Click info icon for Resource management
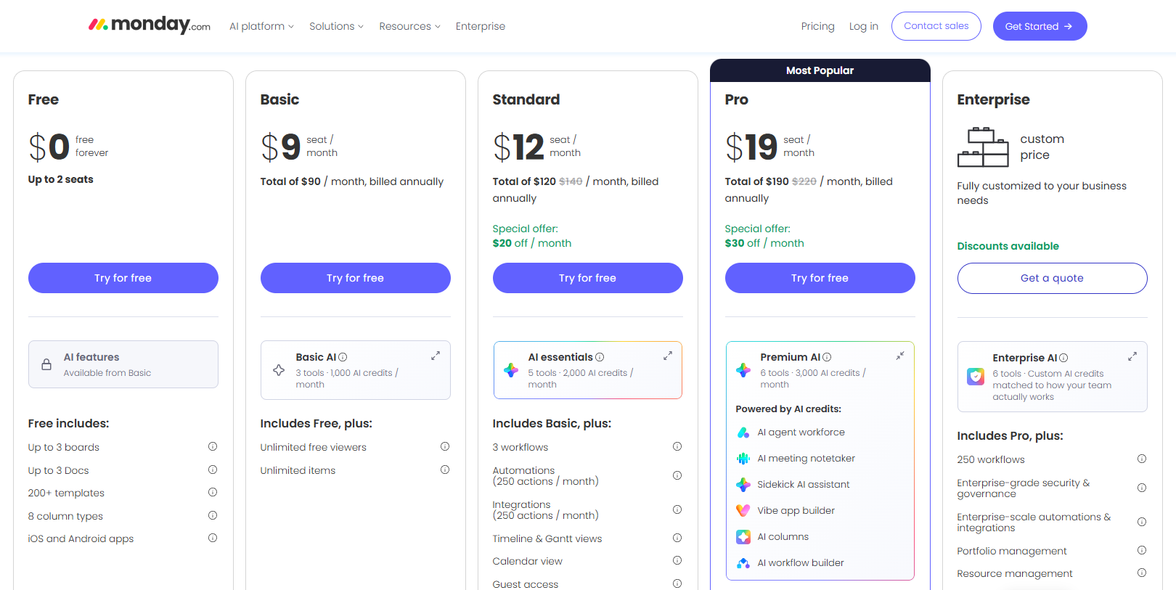Image resolution: width=1176 pixels, height=590 pixels. pyautogui.click(x=1142, y=573)
